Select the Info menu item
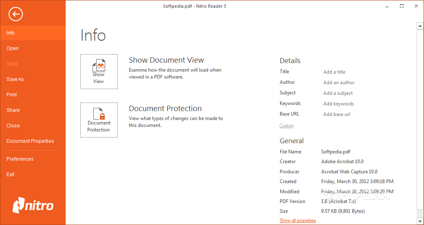Image resolution: width=424 pixels, height=225 pixels. (x=33, y=33)
